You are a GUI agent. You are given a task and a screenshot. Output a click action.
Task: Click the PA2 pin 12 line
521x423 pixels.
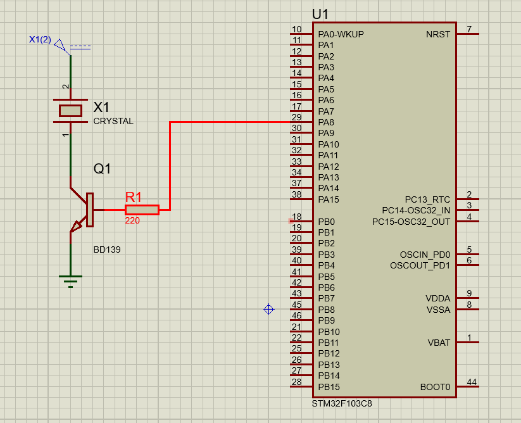[302, 56]
